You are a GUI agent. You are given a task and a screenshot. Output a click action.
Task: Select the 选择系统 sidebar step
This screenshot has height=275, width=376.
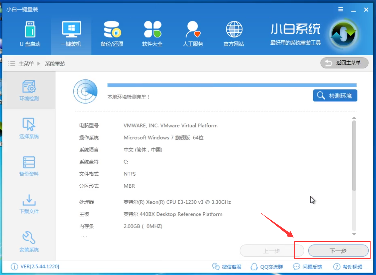29,128
